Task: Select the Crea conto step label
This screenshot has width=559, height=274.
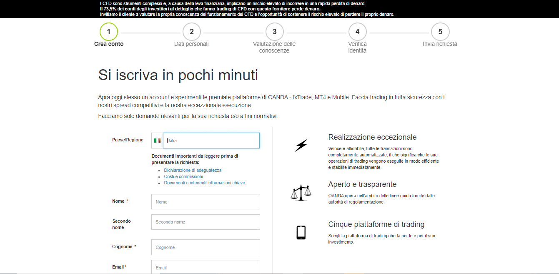Action: [109, 44]
